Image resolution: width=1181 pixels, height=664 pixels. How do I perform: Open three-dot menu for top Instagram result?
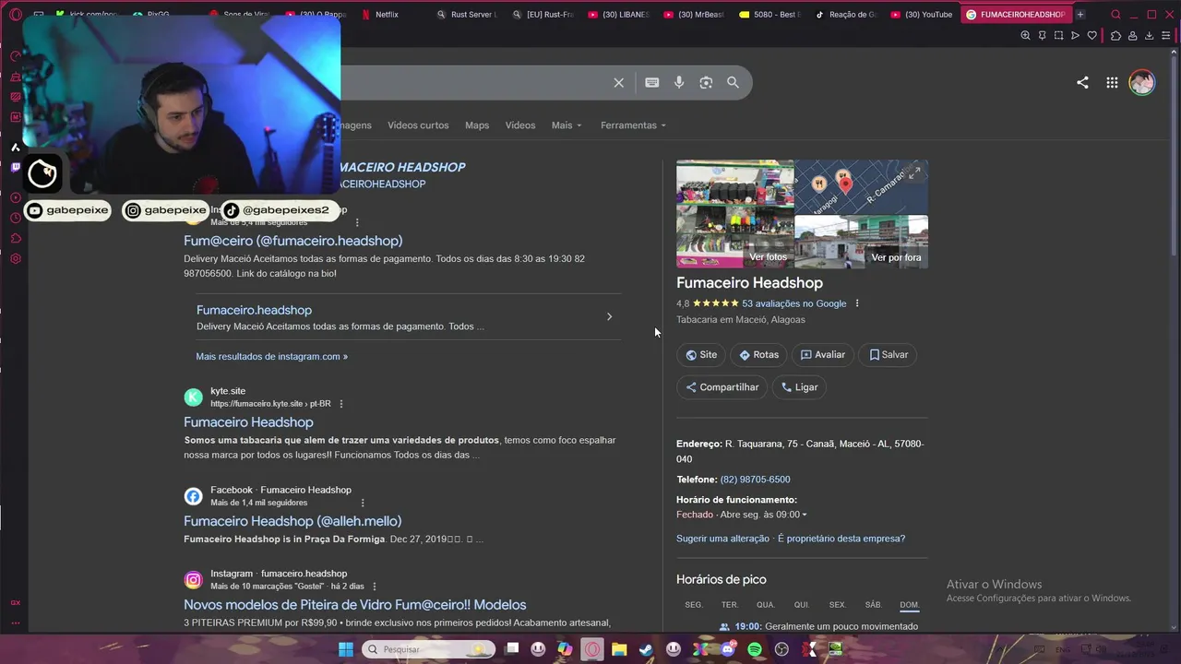357,222
